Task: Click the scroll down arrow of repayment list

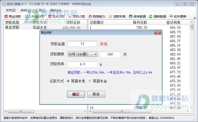Action: [x=192, y=107]
